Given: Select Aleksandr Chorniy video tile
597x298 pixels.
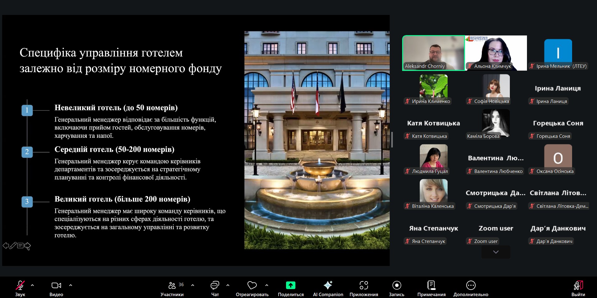Looking at the screenshot, I should pyautogui.click(x=433, y=53).
